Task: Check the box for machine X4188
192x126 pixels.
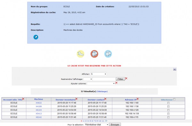Action: click(x=169, y=106)
